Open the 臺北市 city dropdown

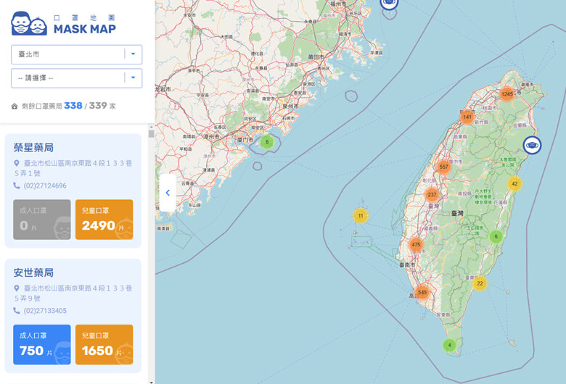76,54
